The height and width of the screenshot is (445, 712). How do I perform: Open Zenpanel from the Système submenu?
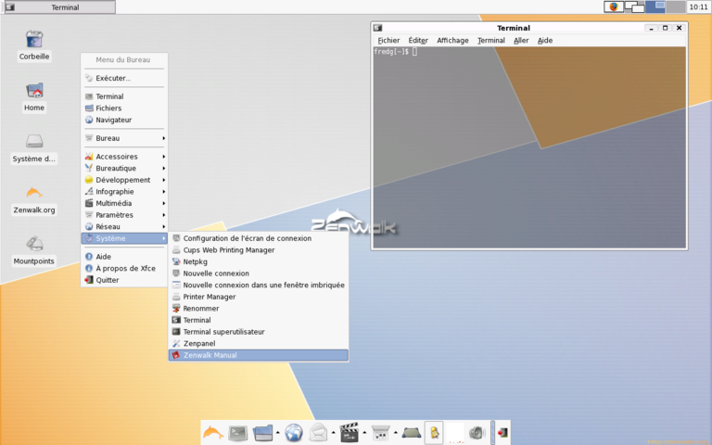pyautogui.click(x=259, y=344)
